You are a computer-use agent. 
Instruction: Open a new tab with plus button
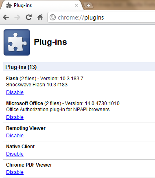pos(88,5)
